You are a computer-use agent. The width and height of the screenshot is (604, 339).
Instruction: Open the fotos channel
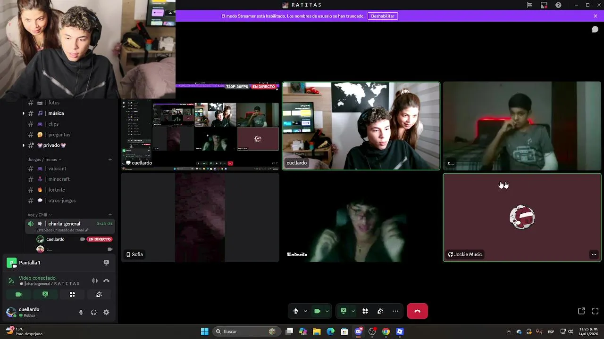point(71,103)
